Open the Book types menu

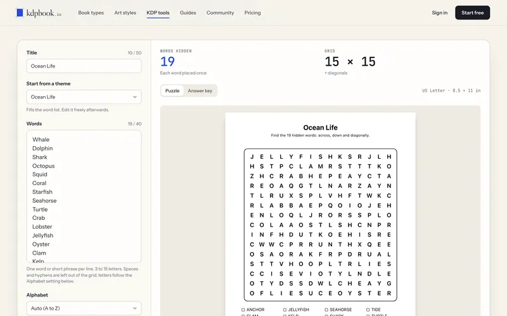[x=91, y=13]
